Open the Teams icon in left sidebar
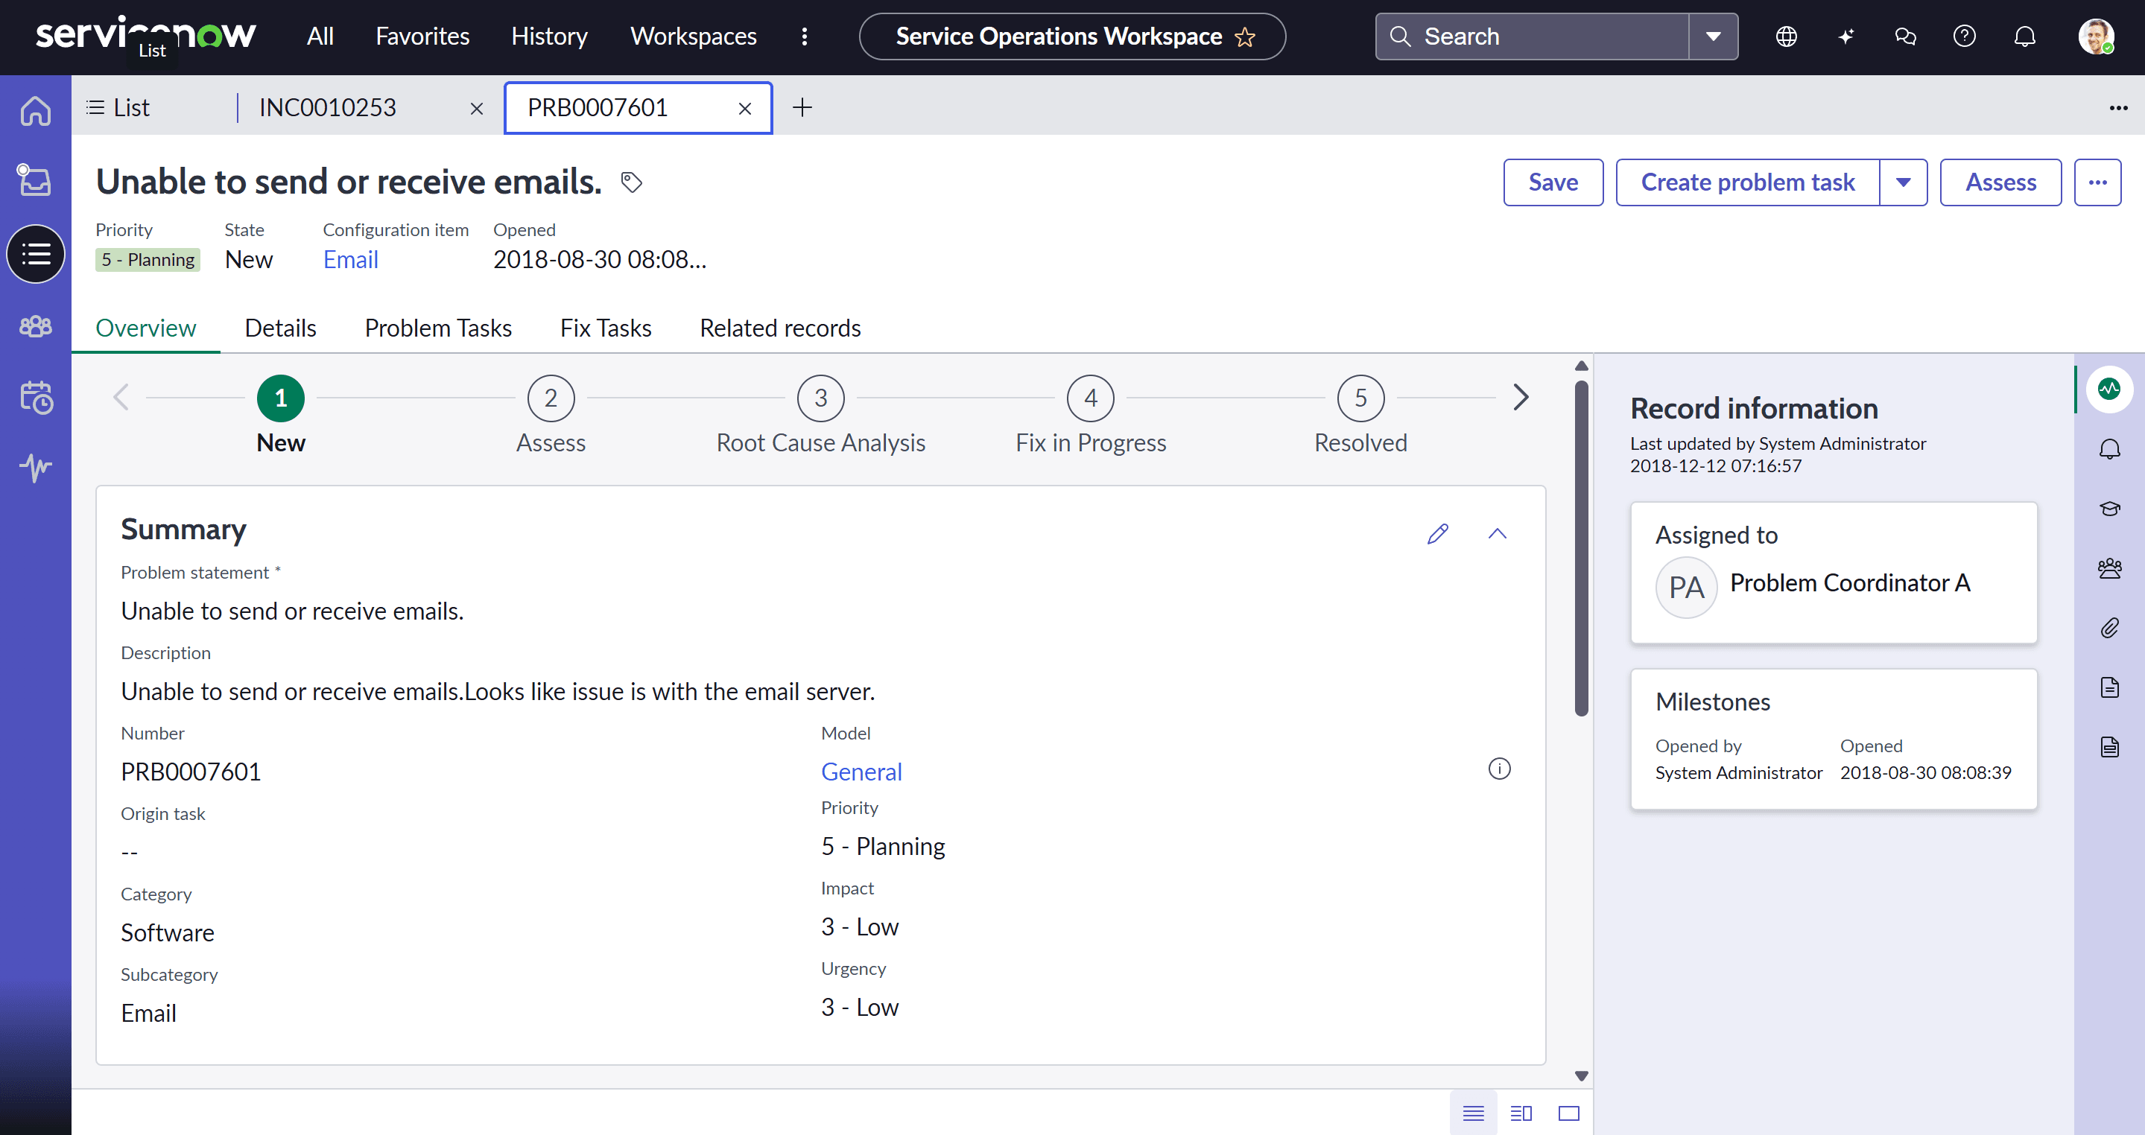This screenshot has height=1135, width=2145. point(35,326)
